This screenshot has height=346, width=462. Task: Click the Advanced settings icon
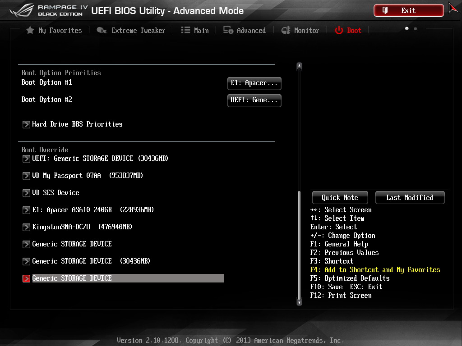pyautogui.click(x=228, y=30)
